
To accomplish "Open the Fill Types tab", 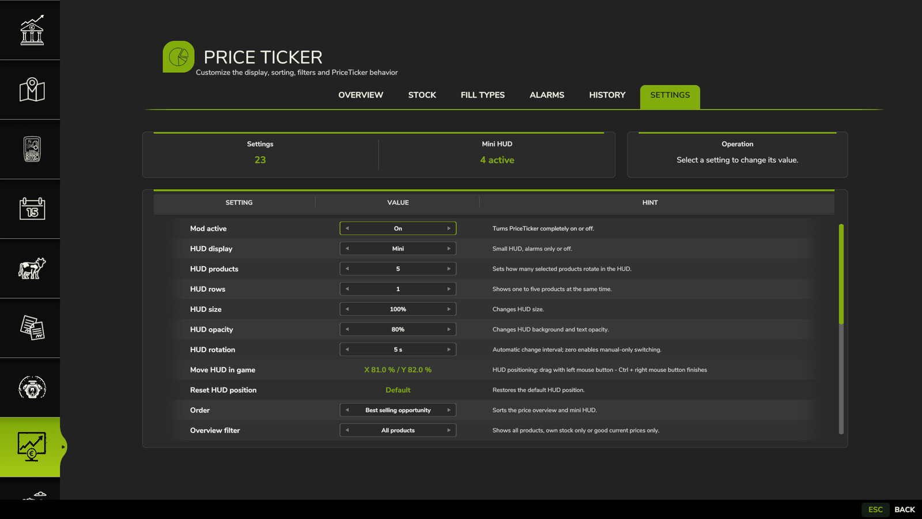I will (x=483, y=95).
